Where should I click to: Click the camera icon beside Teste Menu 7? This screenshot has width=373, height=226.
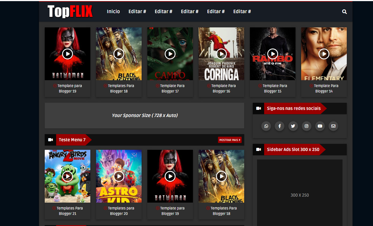50,140
